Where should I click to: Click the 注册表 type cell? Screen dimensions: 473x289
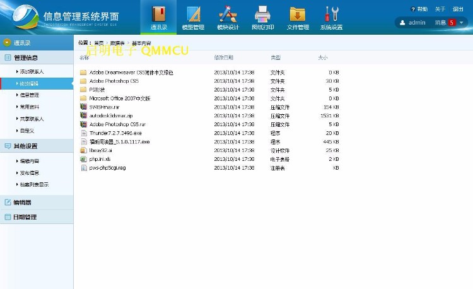[x=277, y=168]
